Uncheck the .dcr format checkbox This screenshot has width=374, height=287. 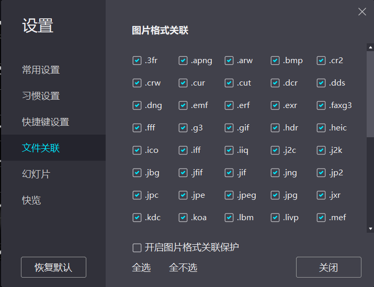[x=275, y=83]
